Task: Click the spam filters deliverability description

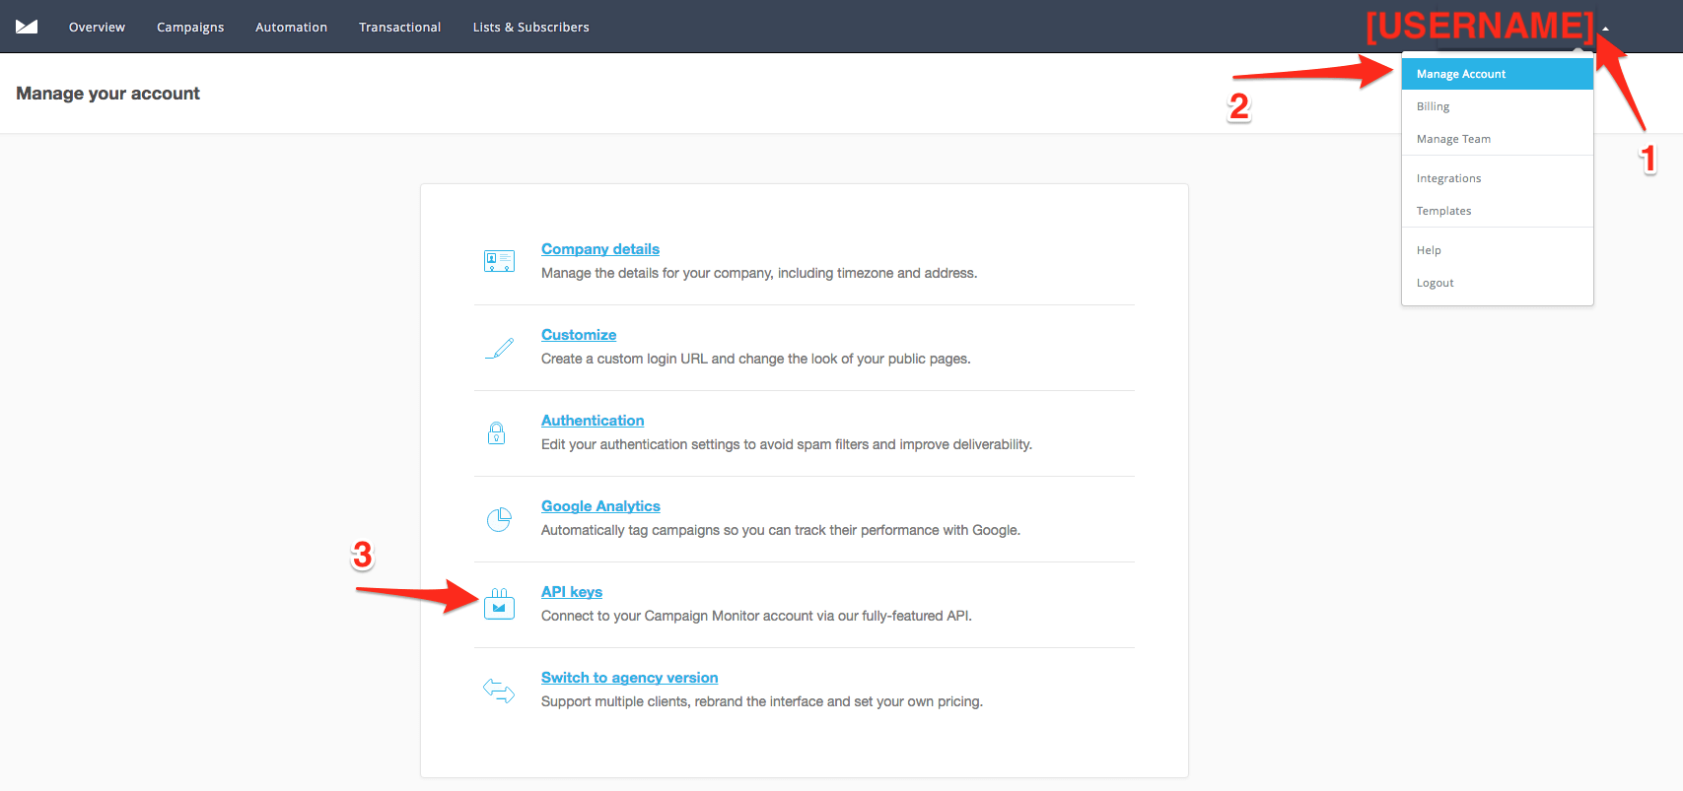Action: 787,444
